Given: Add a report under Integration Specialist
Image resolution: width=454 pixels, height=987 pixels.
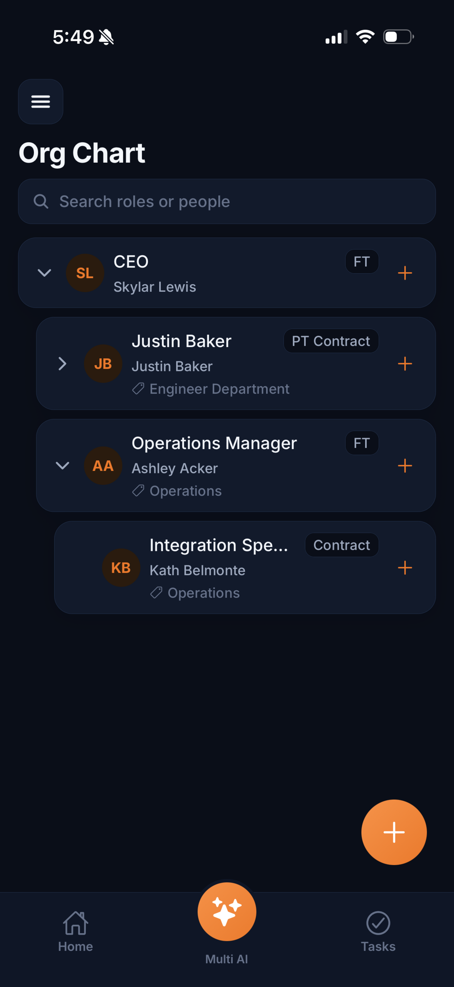Looking at the screenshot, I should coord(405,567).
